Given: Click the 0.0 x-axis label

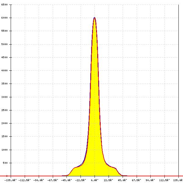Looking at the screenshot, I should point(95,180).
